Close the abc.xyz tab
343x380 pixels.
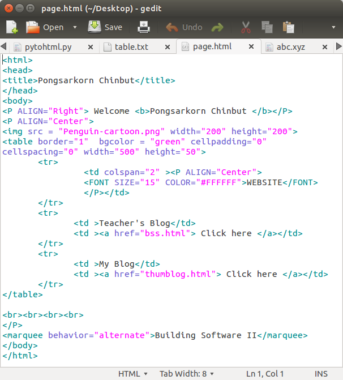pos(325,47)
